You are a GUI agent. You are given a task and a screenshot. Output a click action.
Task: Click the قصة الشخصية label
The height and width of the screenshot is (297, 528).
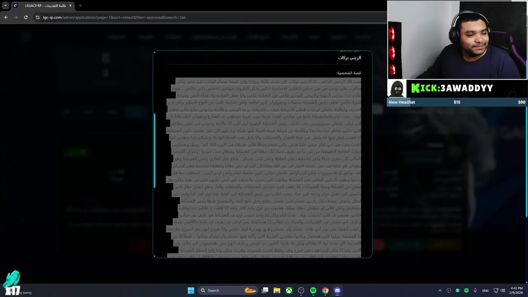coord(349,73)
